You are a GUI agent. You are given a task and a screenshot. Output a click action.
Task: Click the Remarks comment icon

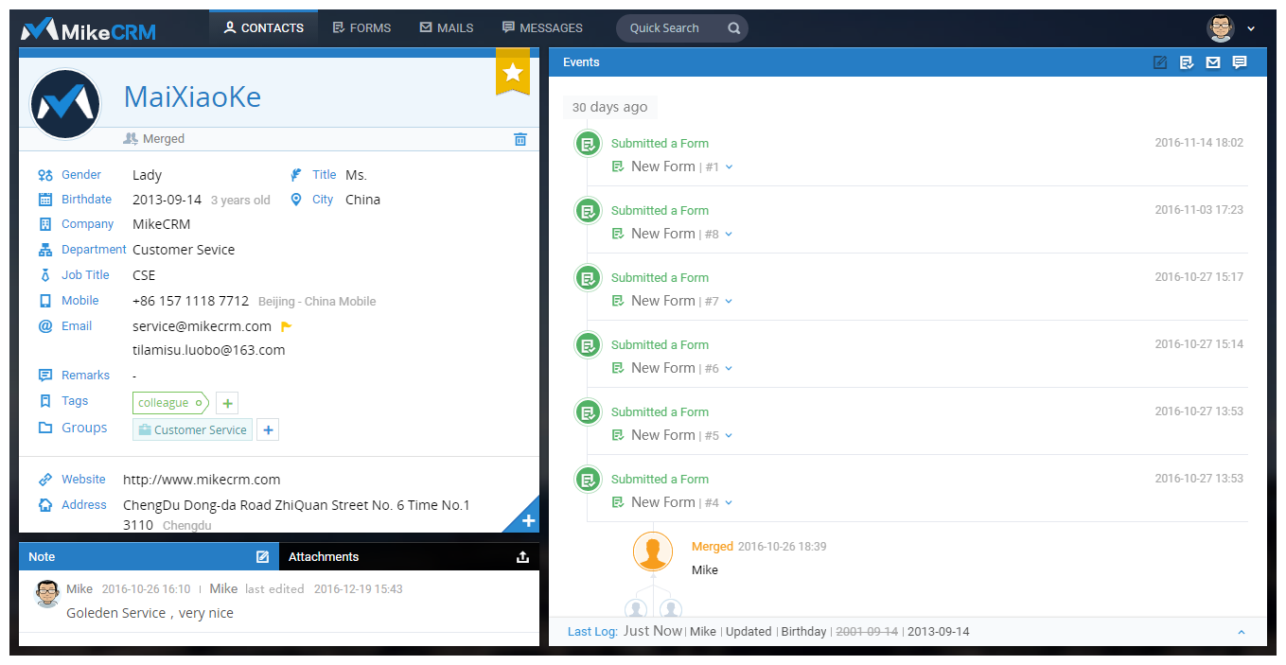tap(45, 376)
